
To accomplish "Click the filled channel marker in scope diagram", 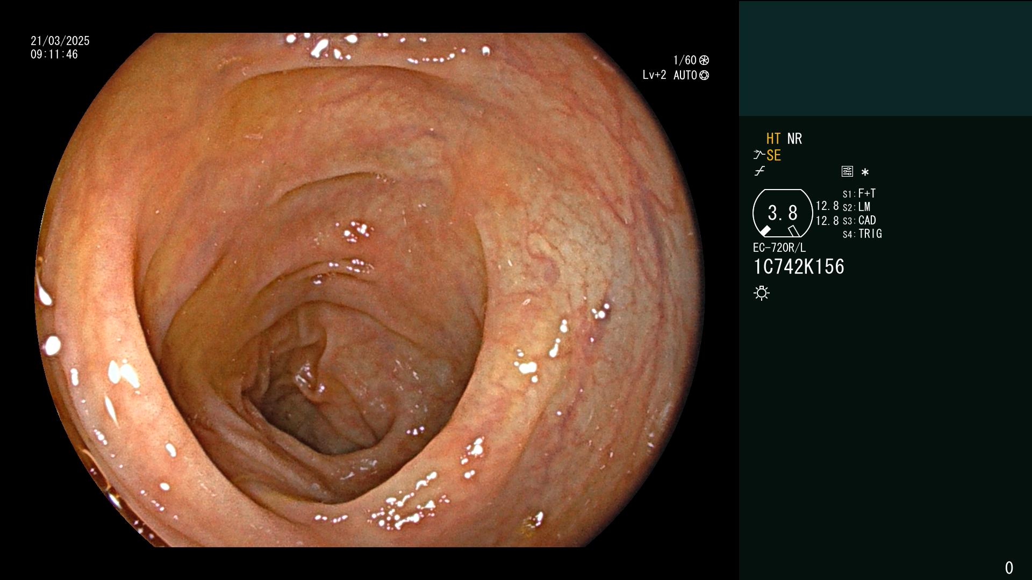I will [765, 231].
